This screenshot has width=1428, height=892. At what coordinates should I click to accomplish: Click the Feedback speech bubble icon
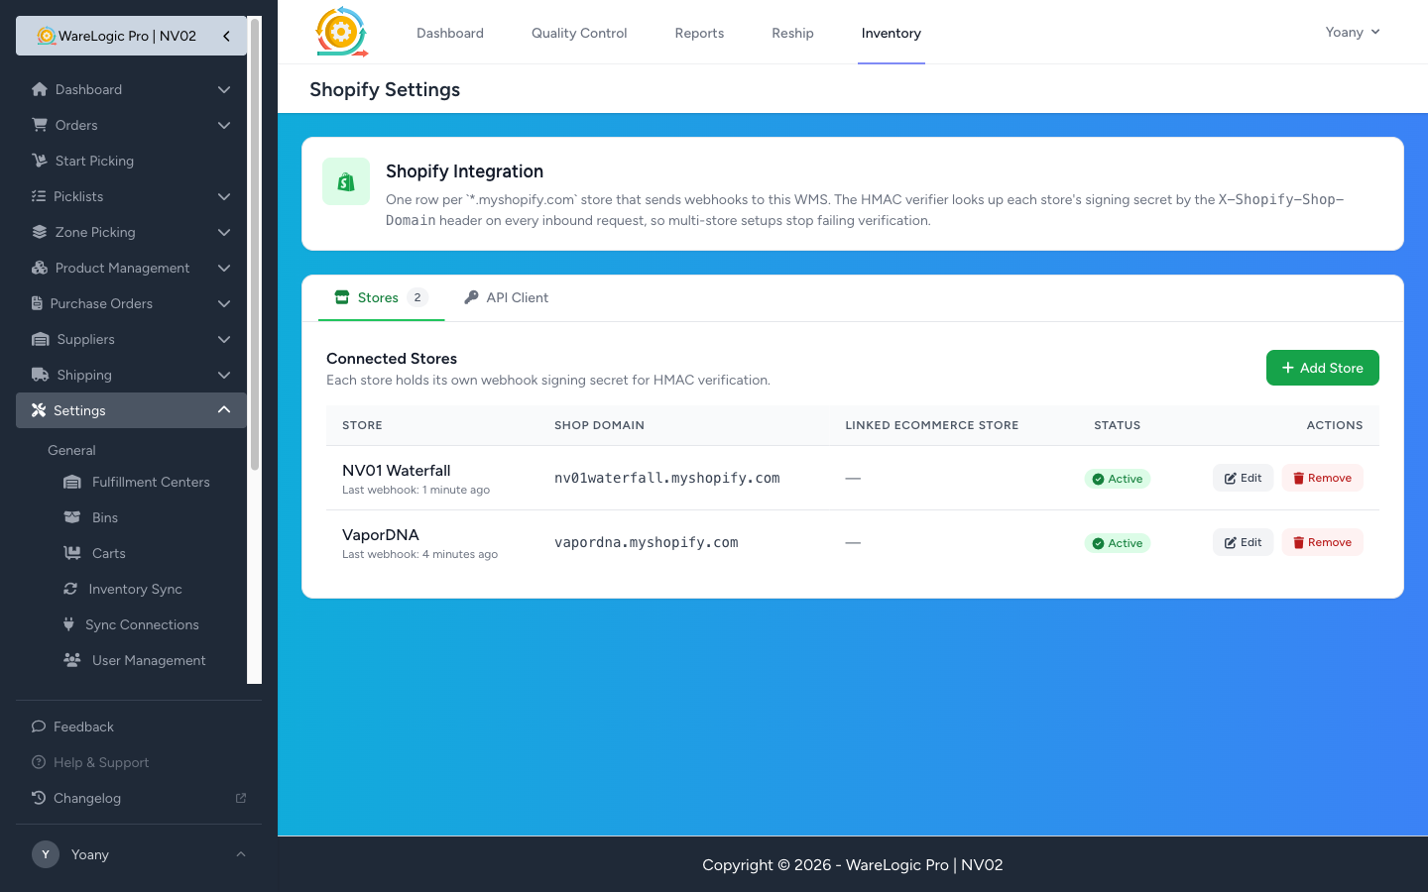[x=39, y=726]
